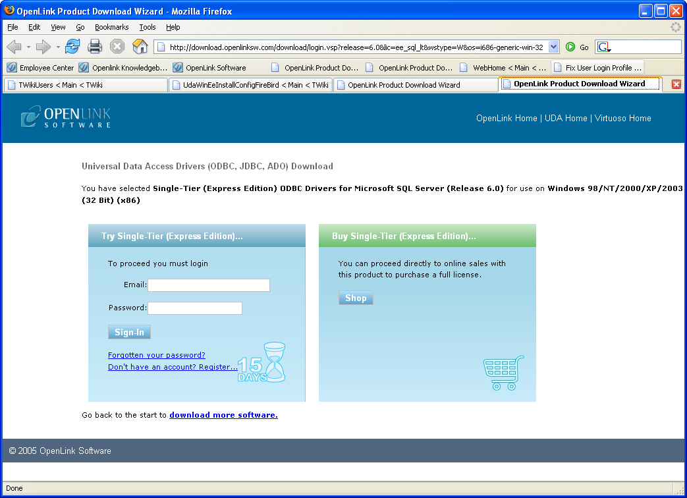687x498 pixels.
Task: Go to the Home page icon
Action: [140, 46]
